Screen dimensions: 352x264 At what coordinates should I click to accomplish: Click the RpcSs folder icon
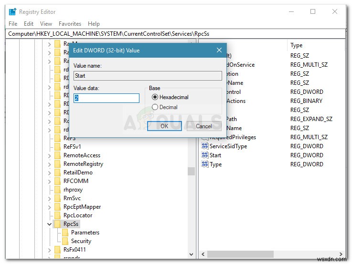pyautogui.click(x=58, y=224)
